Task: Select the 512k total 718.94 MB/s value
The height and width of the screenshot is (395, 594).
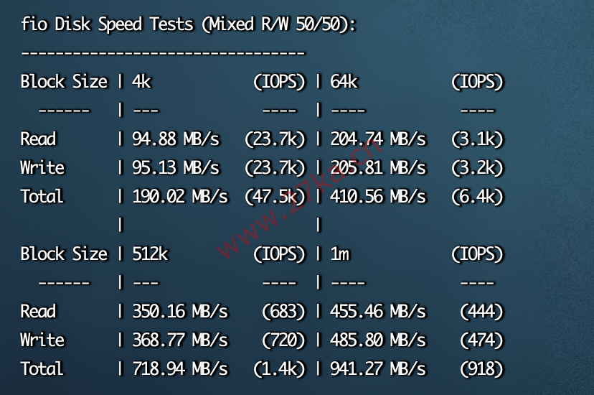Action: (x=180, y=368)
